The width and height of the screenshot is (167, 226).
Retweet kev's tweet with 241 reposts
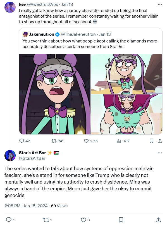pos(54,141)
